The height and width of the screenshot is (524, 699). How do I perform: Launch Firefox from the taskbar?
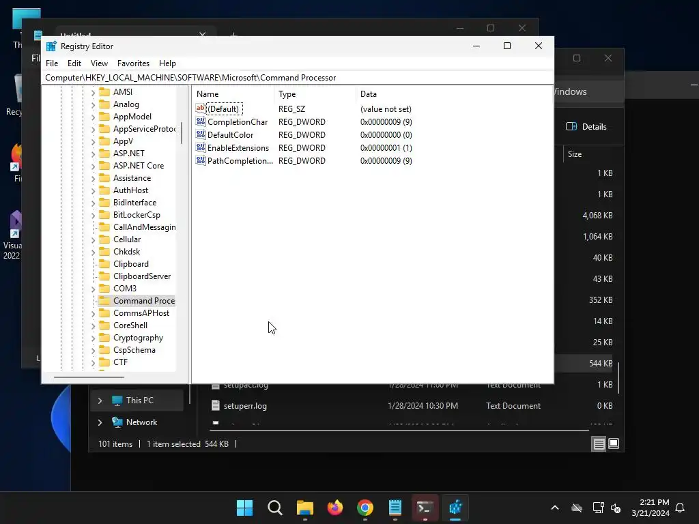pyautogui.click(x=334, y=508)
